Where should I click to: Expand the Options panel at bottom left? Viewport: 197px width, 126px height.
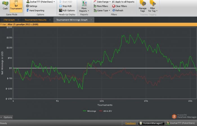(6, 117)
